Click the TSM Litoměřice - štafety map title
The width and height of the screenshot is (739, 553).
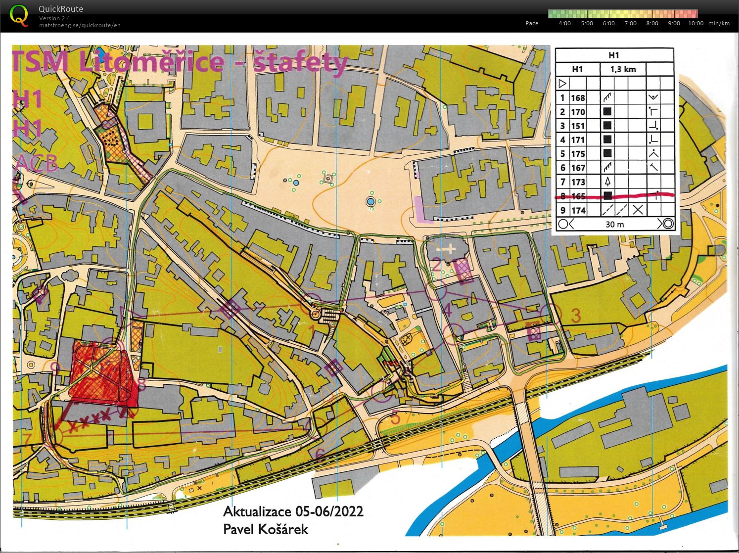[x=181, y=62]
